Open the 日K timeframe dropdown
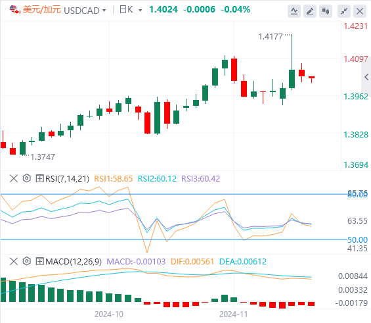 (x=131, y=10)
